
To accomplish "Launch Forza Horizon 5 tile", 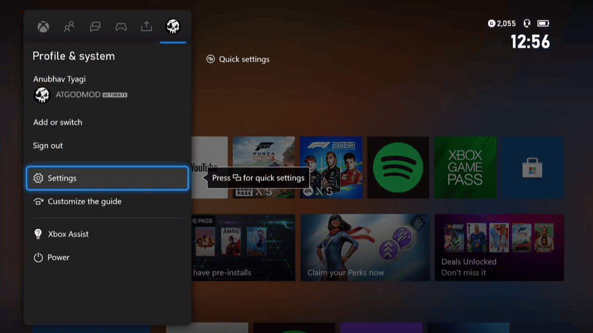I will 264,167.
